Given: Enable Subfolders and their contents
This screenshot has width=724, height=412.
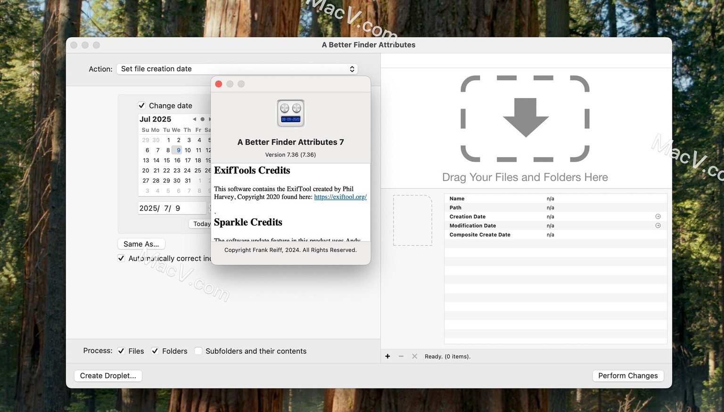Looking at the screenshot, I should (x=198, y=351).
